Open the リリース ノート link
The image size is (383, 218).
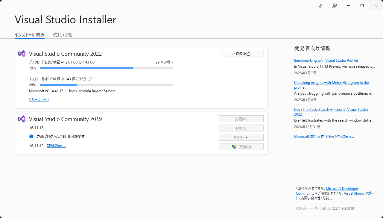tap(39, 99)
